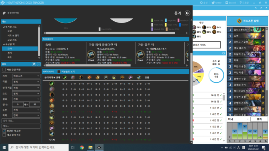Open the 동전 dropdown
Screen dimensions: 269x151
click(x=26, y=110)
